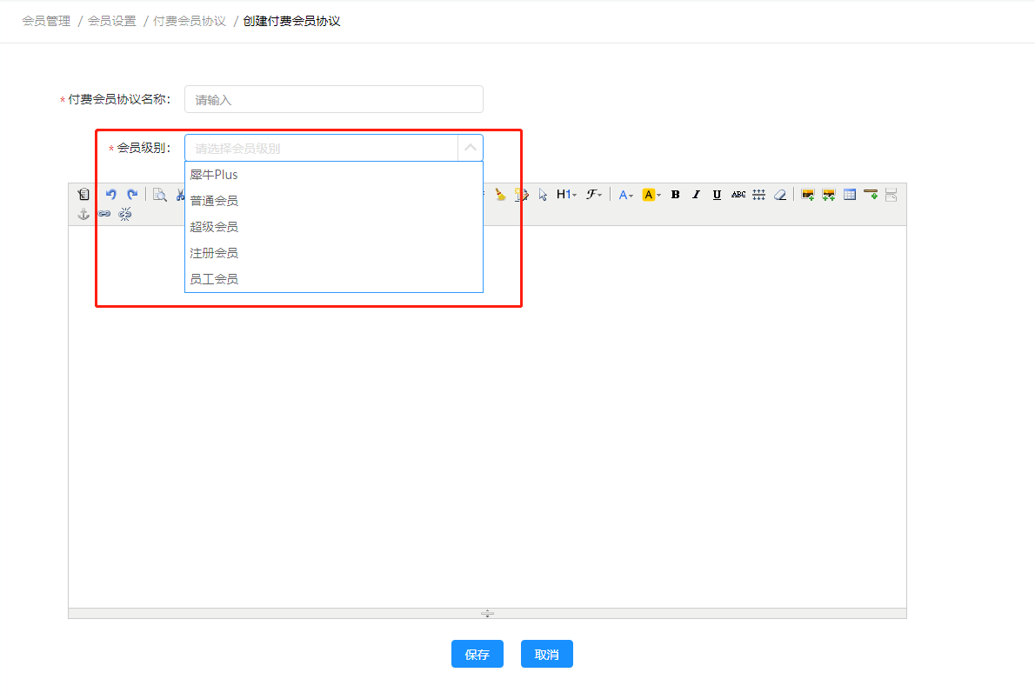Insert a table
This screenshot has width=1035, height=699.
point(850,194)
